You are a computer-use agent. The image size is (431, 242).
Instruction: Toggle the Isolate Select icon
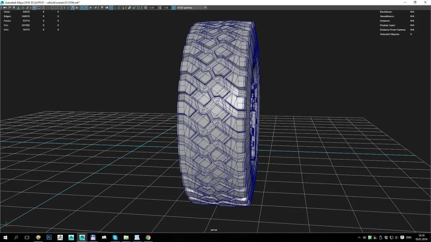122,8
